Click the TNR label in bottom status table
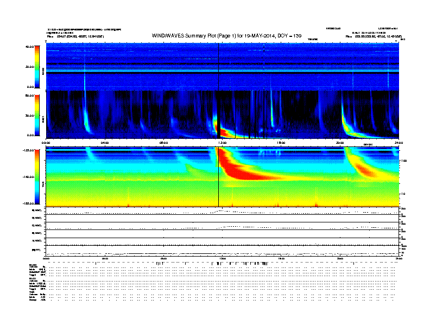Viewport: 430px width, 332px height. [x=32, y=292]
